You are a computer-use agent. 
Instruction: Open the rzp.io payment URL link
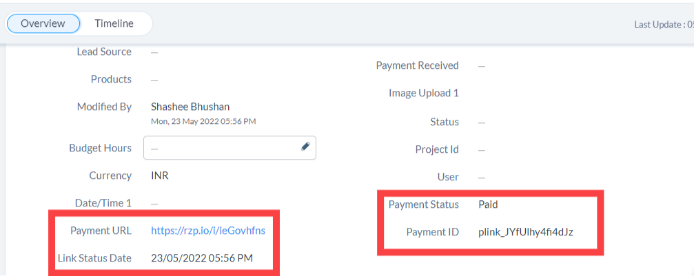coord(208,231)
